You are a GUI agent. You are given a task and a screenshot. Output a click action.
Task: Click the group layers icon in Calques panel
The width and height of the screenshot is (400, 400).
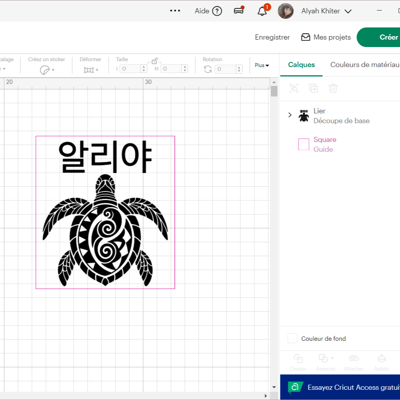click(x=294, y=88)
